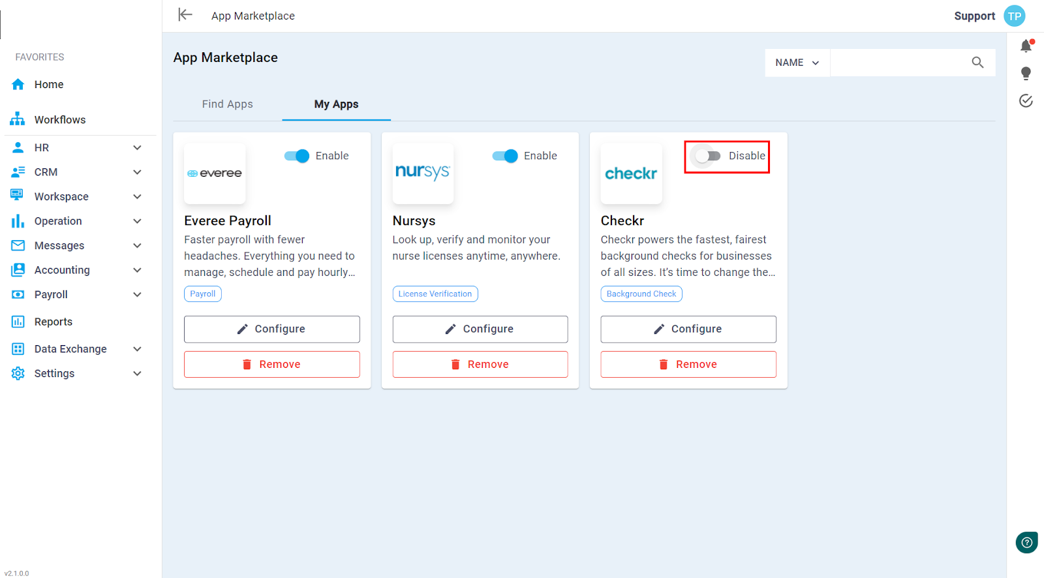
Task: Expand the Settings menu chevron
Action: coord(137,373)
